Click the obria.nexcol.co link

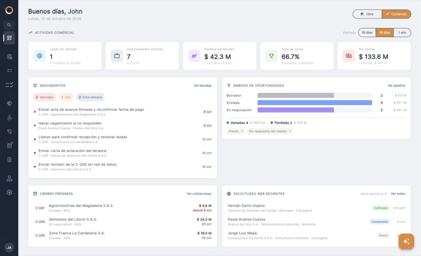tap(373, 194)
